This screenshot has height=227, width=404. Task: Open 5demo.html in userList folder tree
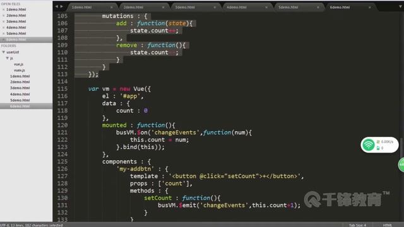tap(20, 100)
